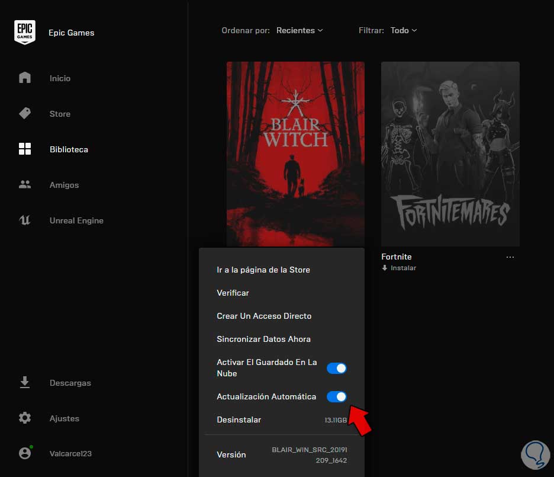Expand the Ordenar por Recientes dropdown

point(299,30)
